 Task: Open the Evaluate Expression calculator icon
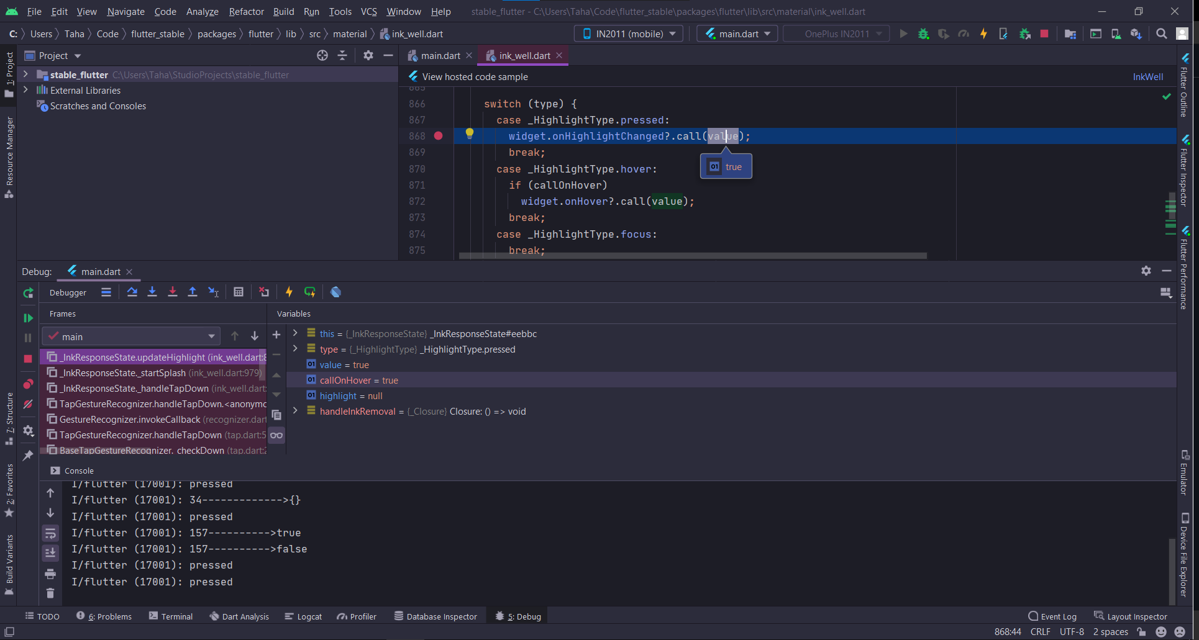pos(239,292)
